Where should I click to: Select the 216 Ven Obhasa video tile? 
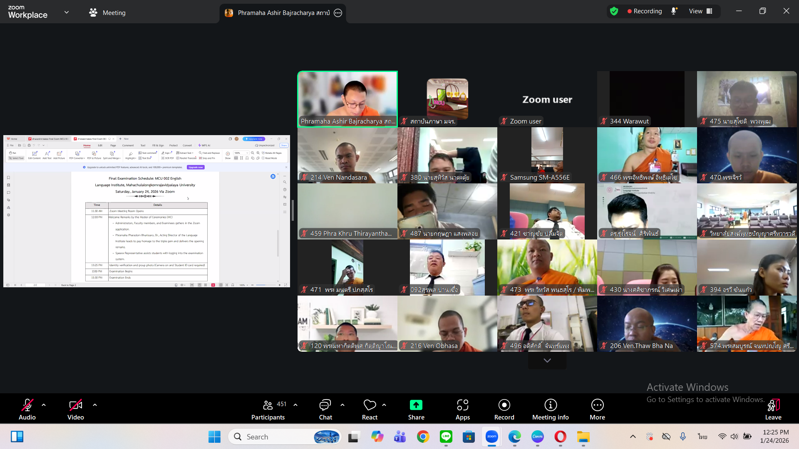pos(447,323)
